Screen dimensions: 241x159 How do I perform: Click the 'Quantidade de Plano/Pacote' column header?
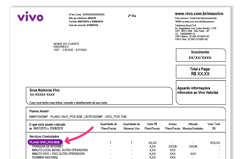(x=108, y=126)
